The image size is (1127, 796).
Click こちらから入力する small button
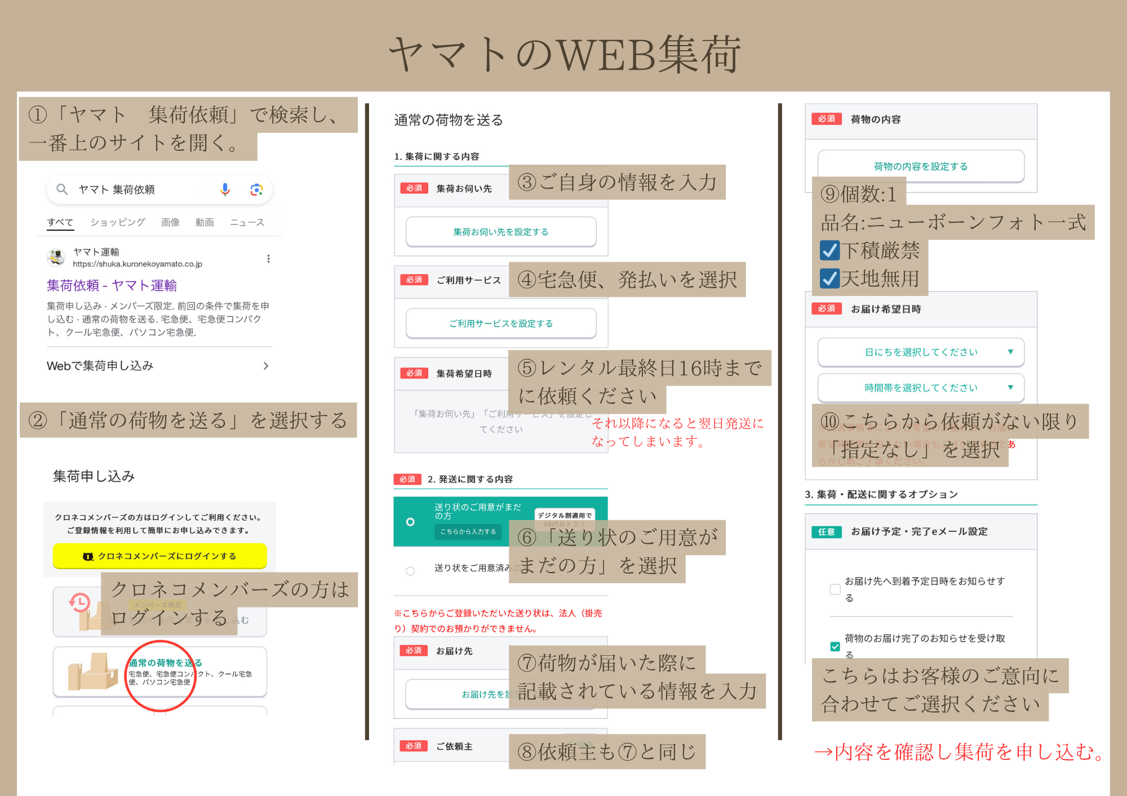468,531
